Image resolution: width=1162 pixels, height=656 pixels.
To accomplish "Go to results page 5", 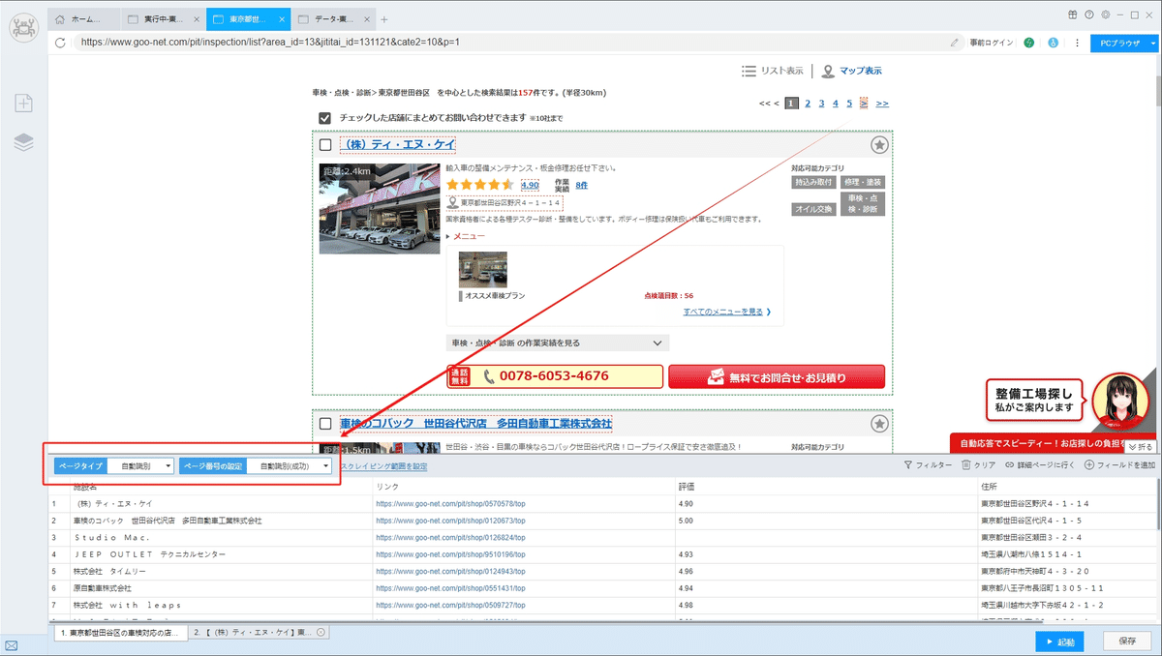I will click(x=849, y=103).
